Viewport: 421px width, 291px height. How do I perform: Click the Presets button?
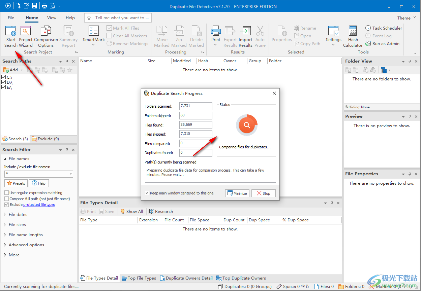(x=16, y=183)
